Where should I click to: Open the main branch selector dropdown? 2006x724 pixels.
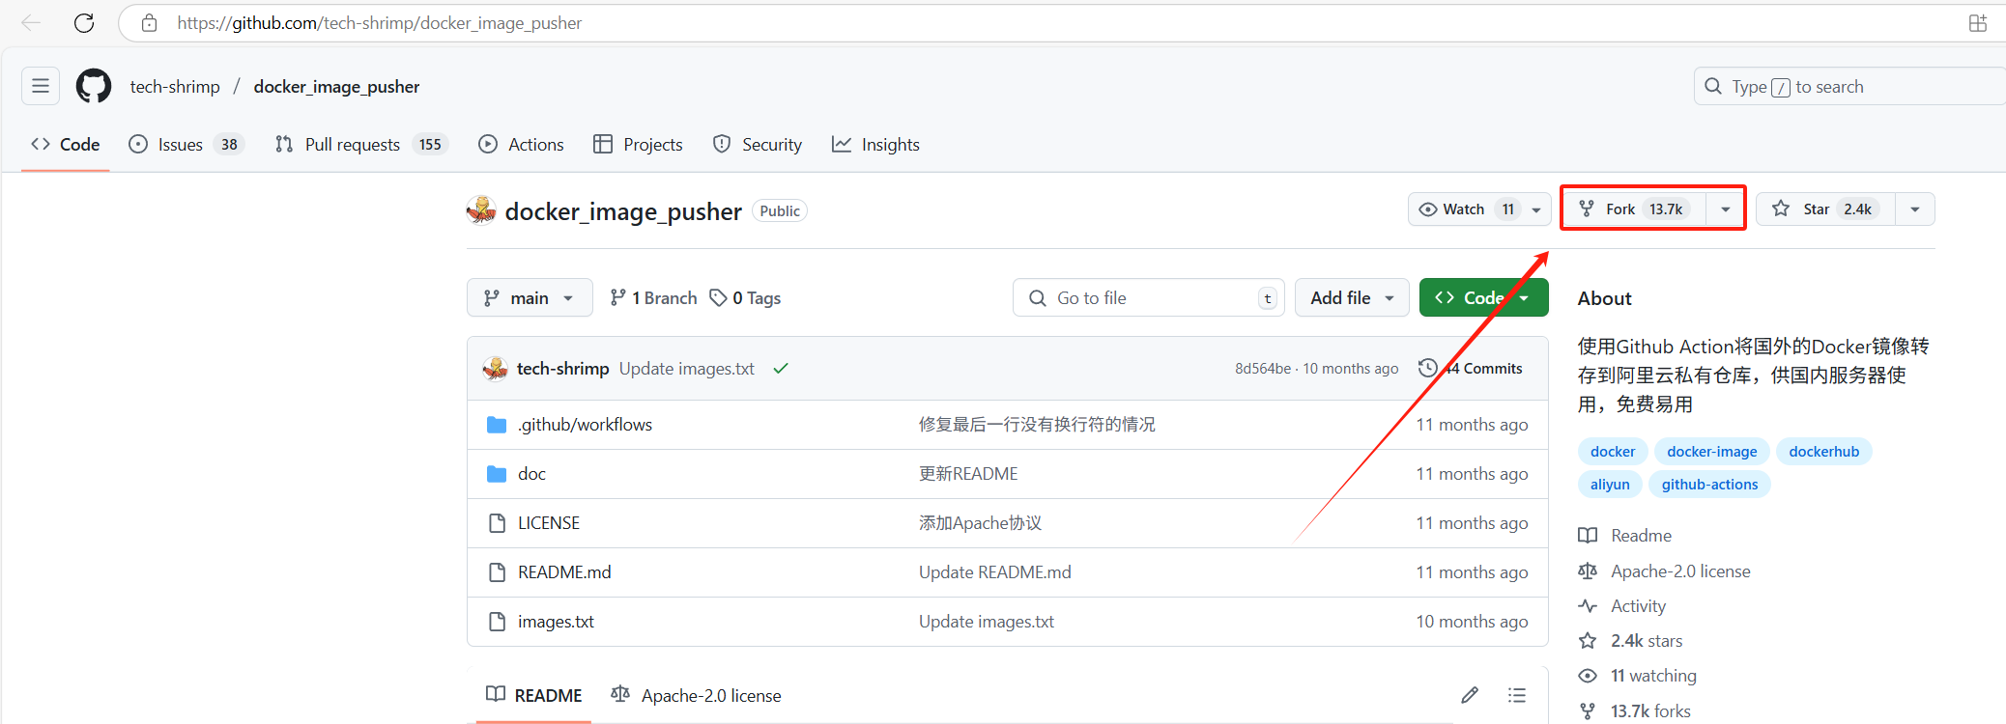[530, 298]
